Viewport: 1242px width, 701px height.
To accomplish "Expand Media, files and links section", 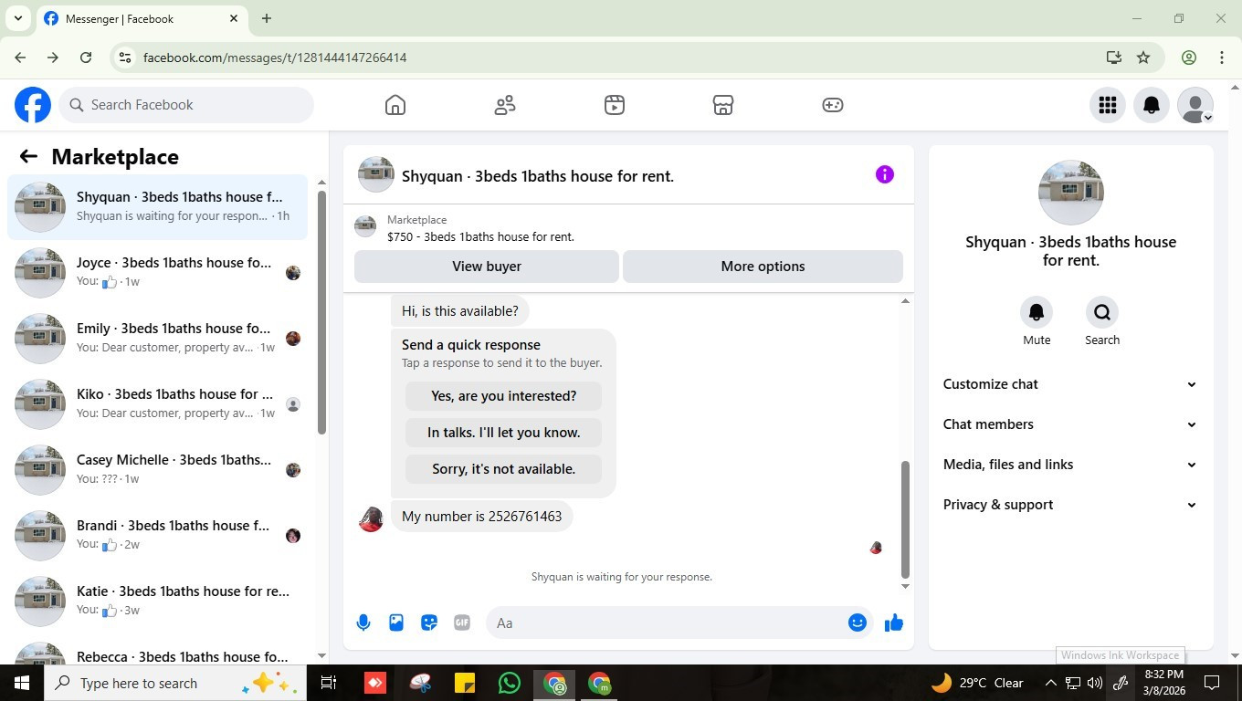I will coord(1070,465).
